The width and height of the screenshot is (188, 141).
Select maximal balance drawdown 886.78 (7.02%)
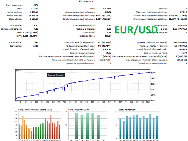[x=104, y=16]
